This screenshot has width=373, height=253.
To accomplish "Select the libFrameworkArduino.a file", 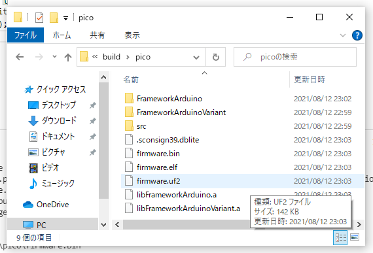I will 177,195.
